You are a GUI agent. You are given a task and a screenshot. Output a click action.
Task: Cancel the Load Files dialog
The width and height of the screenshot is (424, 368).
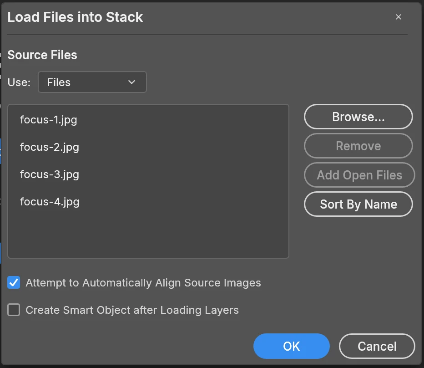377,346
